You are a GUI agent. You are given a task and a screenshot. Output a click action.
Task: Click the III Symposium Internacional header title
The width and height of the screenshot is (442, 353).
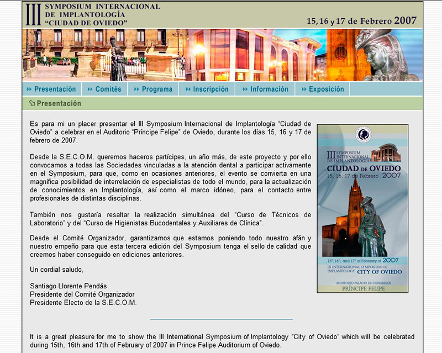tap(93, 15)
